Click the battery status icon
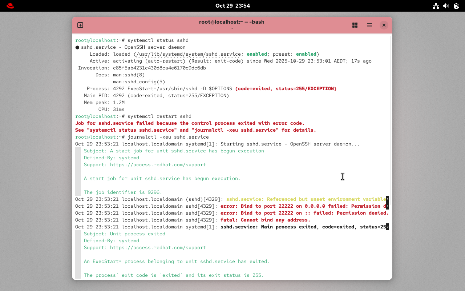The height and width of the screenshot is (291, 465). click(456, 6)
